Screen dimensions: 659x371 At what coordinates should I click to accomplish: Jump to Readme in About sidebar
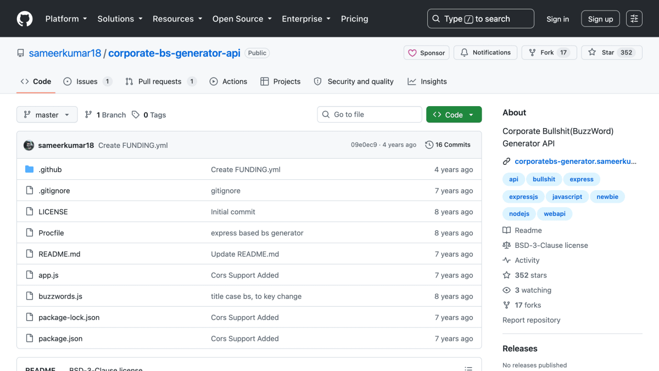pyautogui.click(x=522, y=230)
